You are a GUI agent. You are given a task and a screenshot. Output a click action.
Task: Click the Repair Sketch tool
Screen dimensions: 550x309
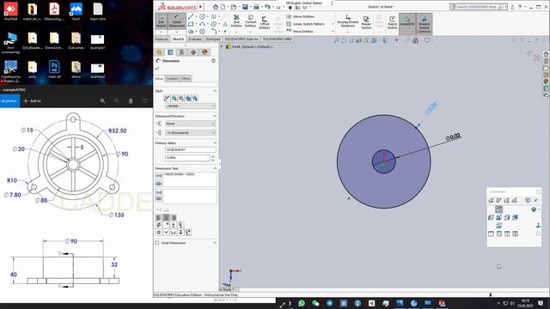coord(366,23)
